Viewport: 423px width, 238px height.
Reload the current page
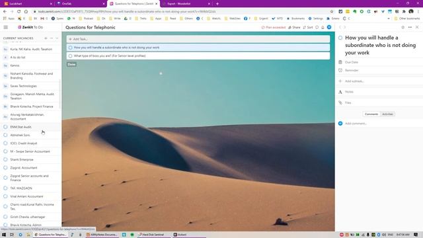coord(19,12)
